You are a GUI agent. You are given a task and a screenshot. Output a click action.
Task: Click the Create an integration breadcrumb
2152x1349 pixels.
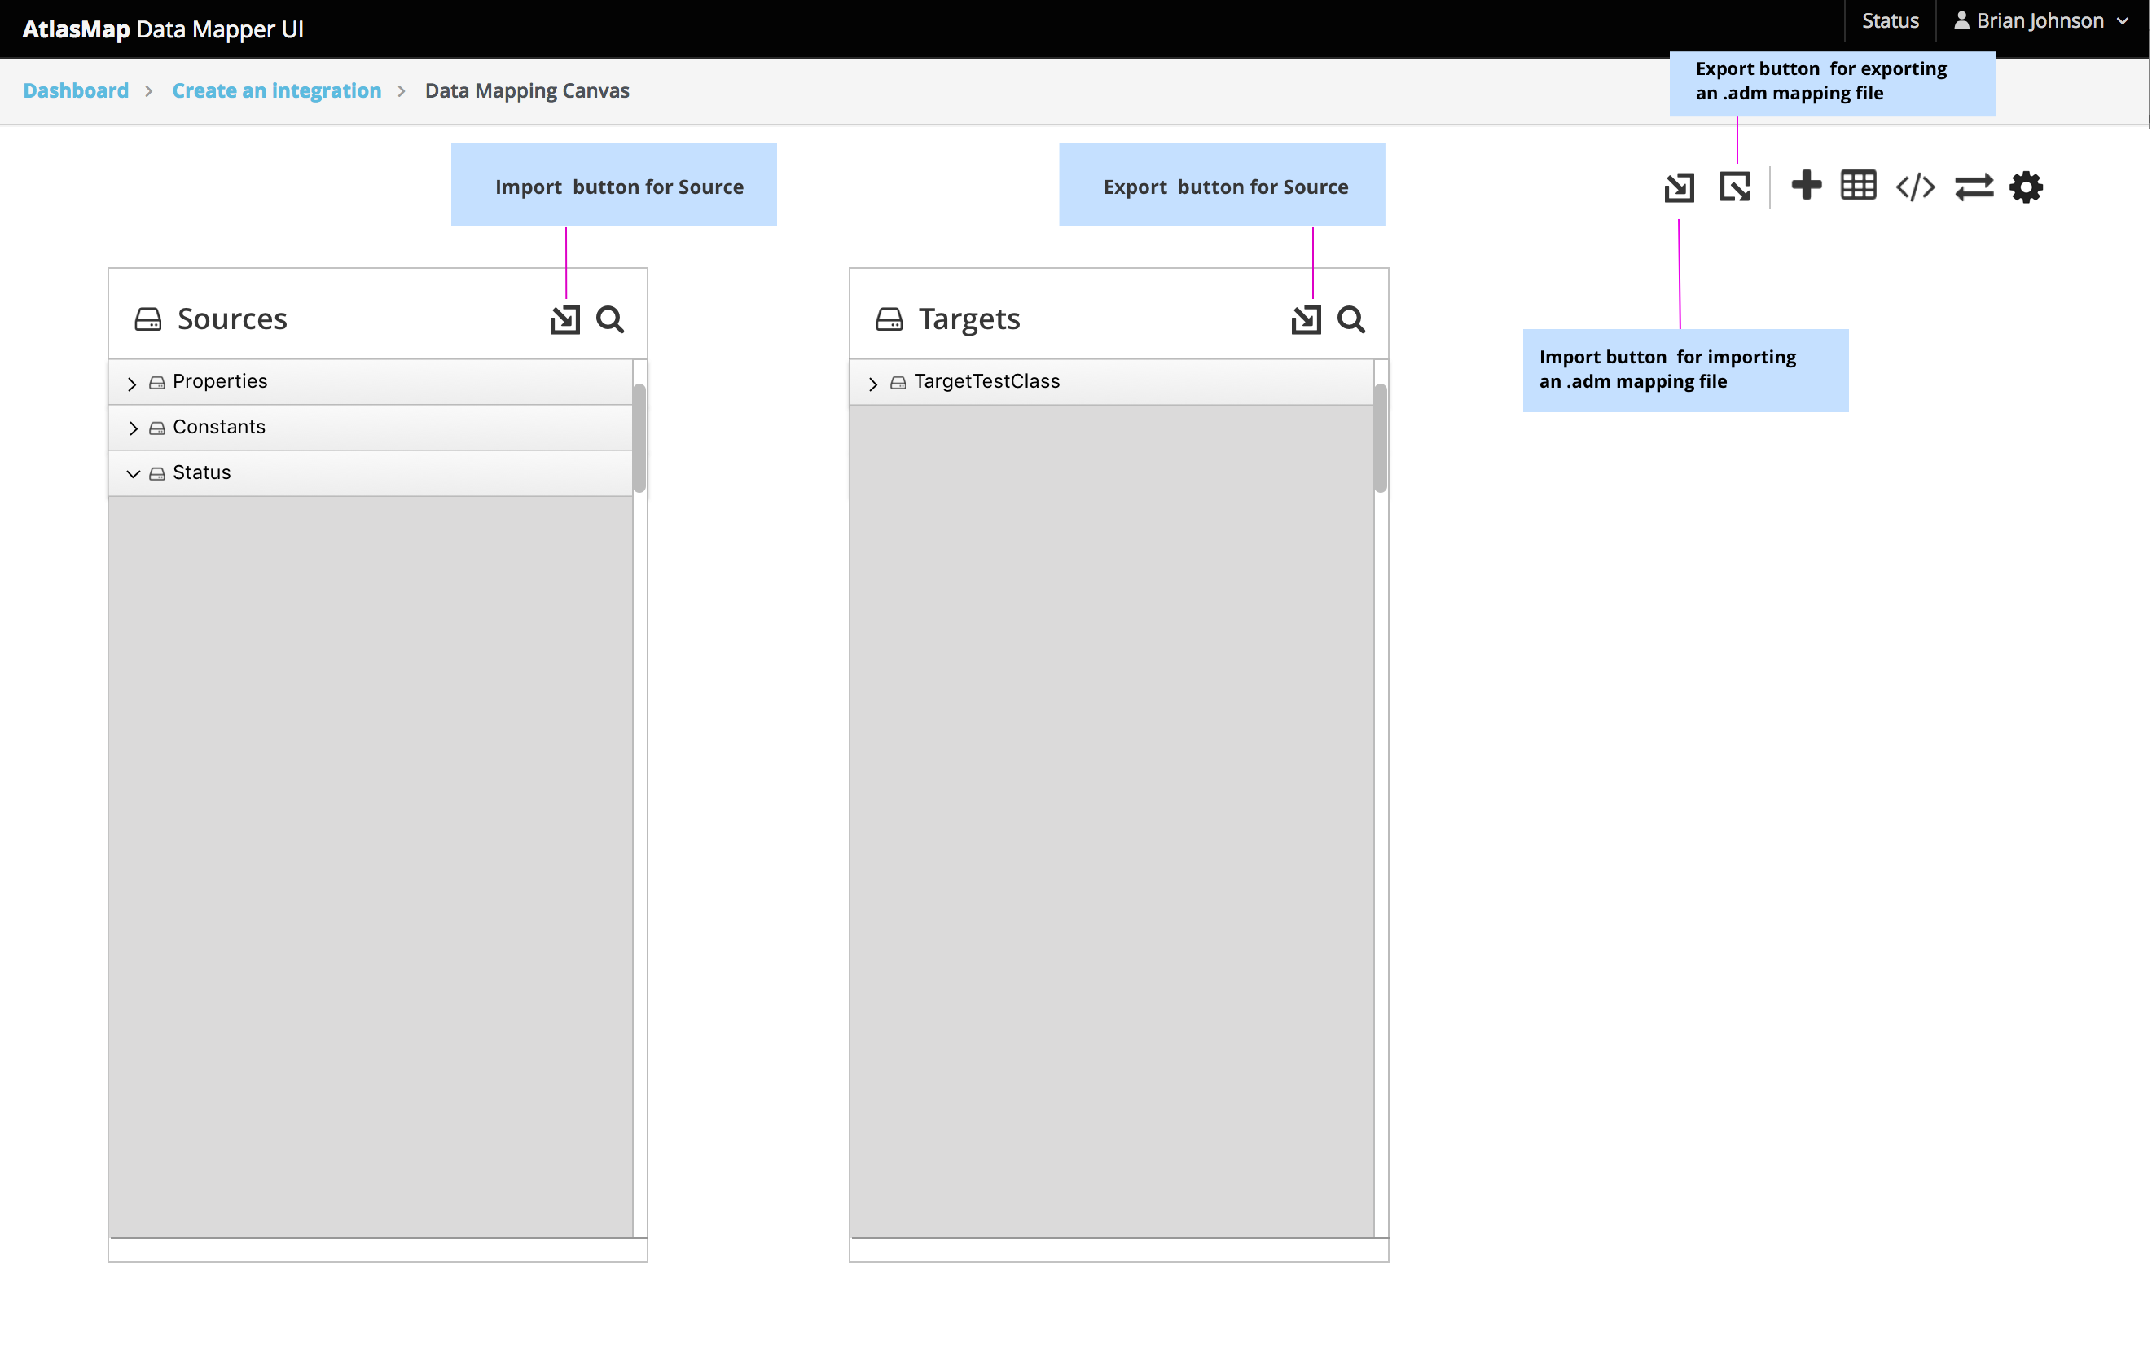click(275, 90)
